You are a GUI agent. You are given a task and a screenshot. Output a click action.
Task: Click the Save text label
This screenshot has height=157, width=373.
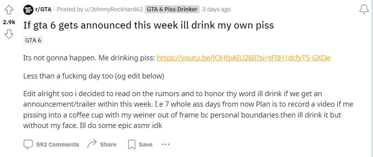pos(146,145)
